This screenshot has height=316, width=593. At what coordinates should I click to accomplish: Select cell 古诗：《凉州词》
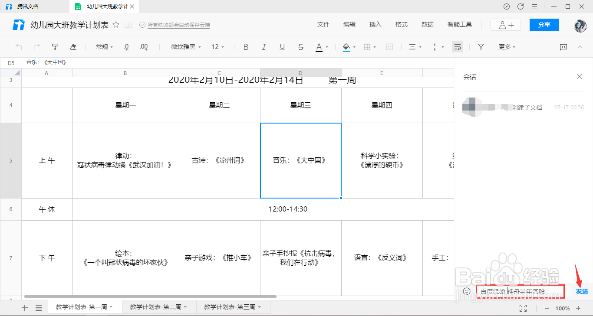[219, 160]
